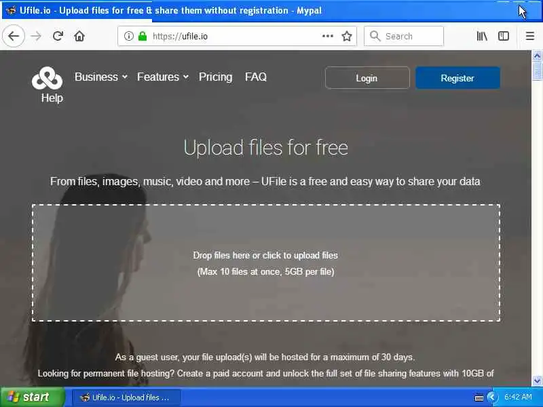The image size is (543, 407).
Task: Open the browser home page icon
Action: coord(79,36)
